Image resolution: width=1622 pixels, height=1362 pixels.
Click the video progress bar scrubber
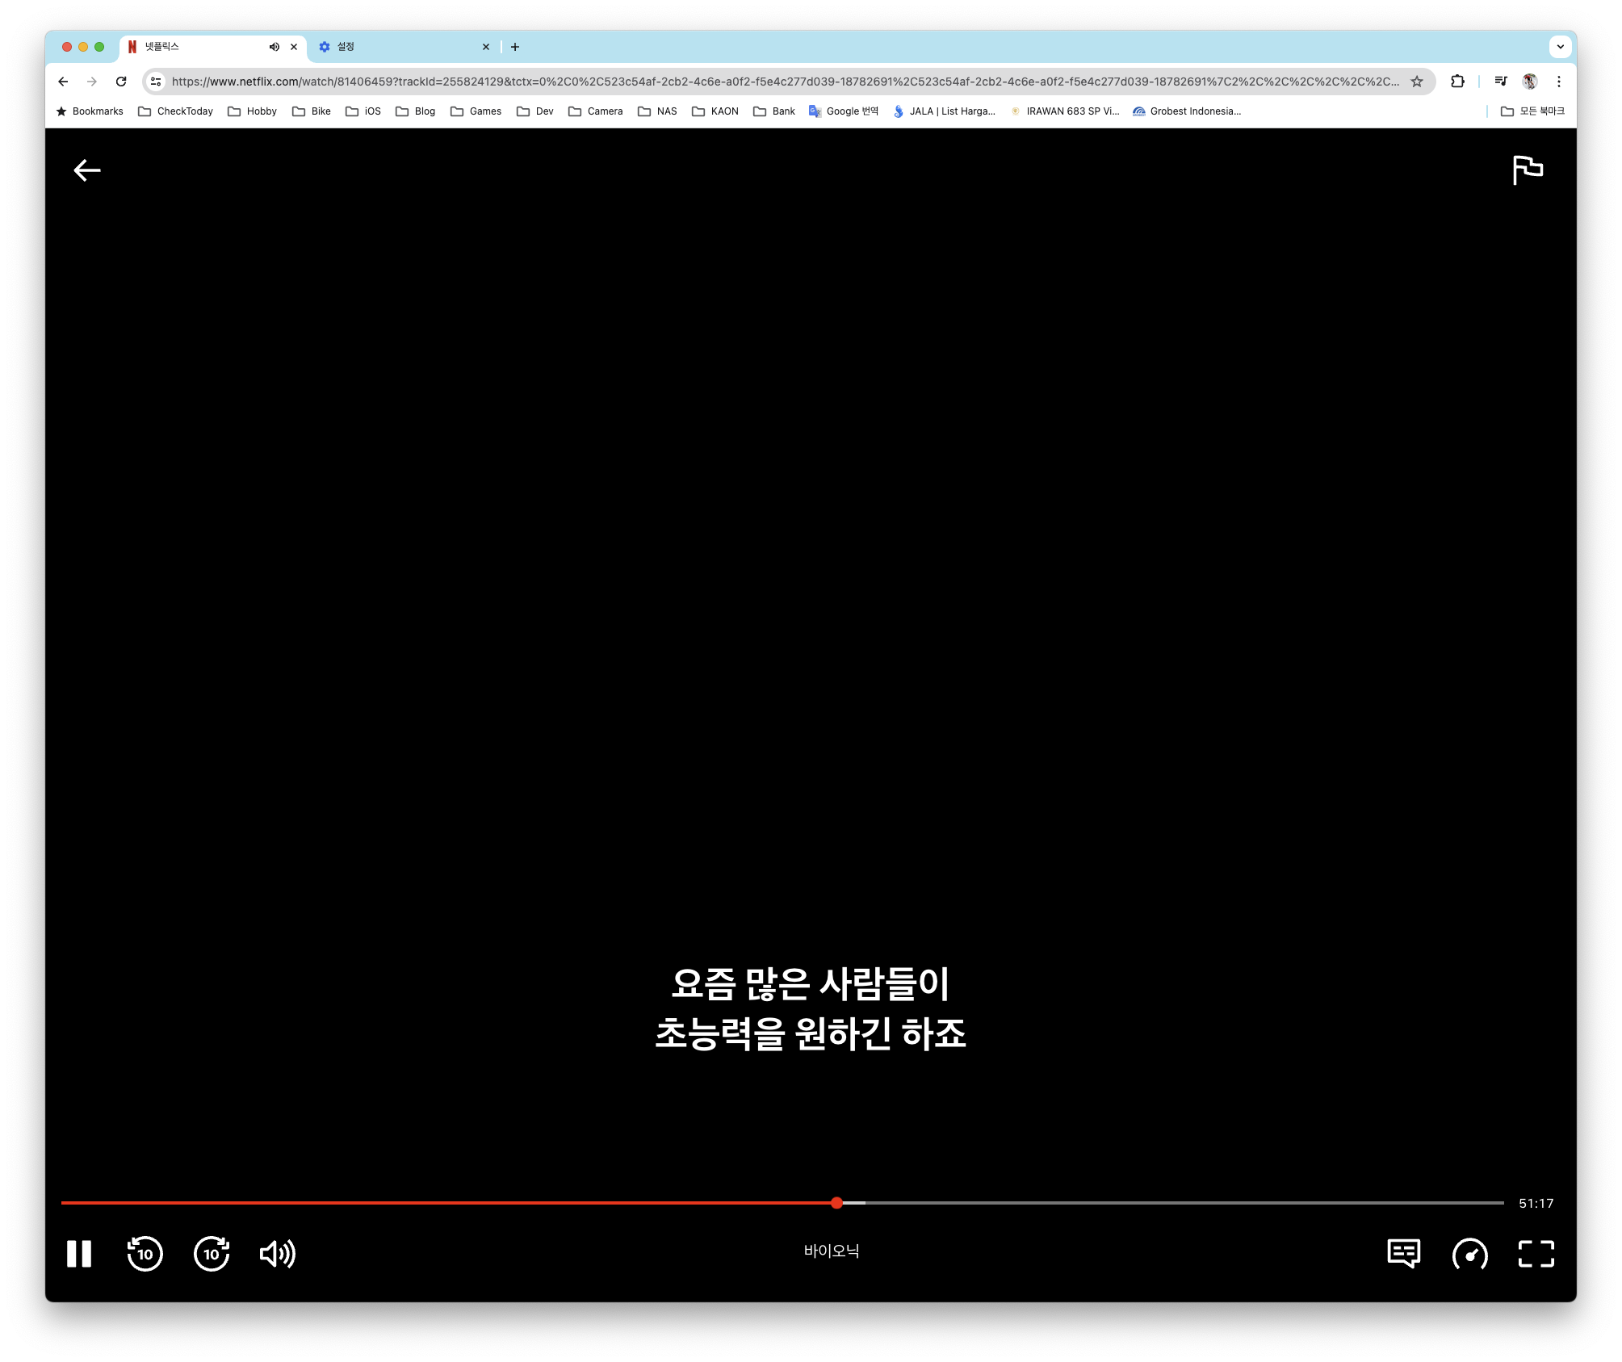click(836, 1203)
